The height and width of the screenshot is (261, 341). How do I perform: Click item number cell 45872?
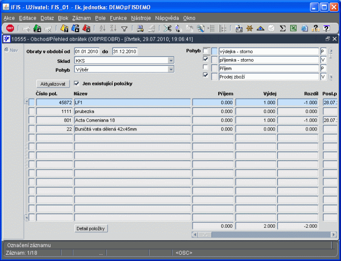55,102
